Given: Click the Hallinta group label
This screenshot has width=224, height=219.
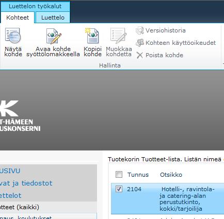Looking at the screenshot, I should [x=110, y=65].
